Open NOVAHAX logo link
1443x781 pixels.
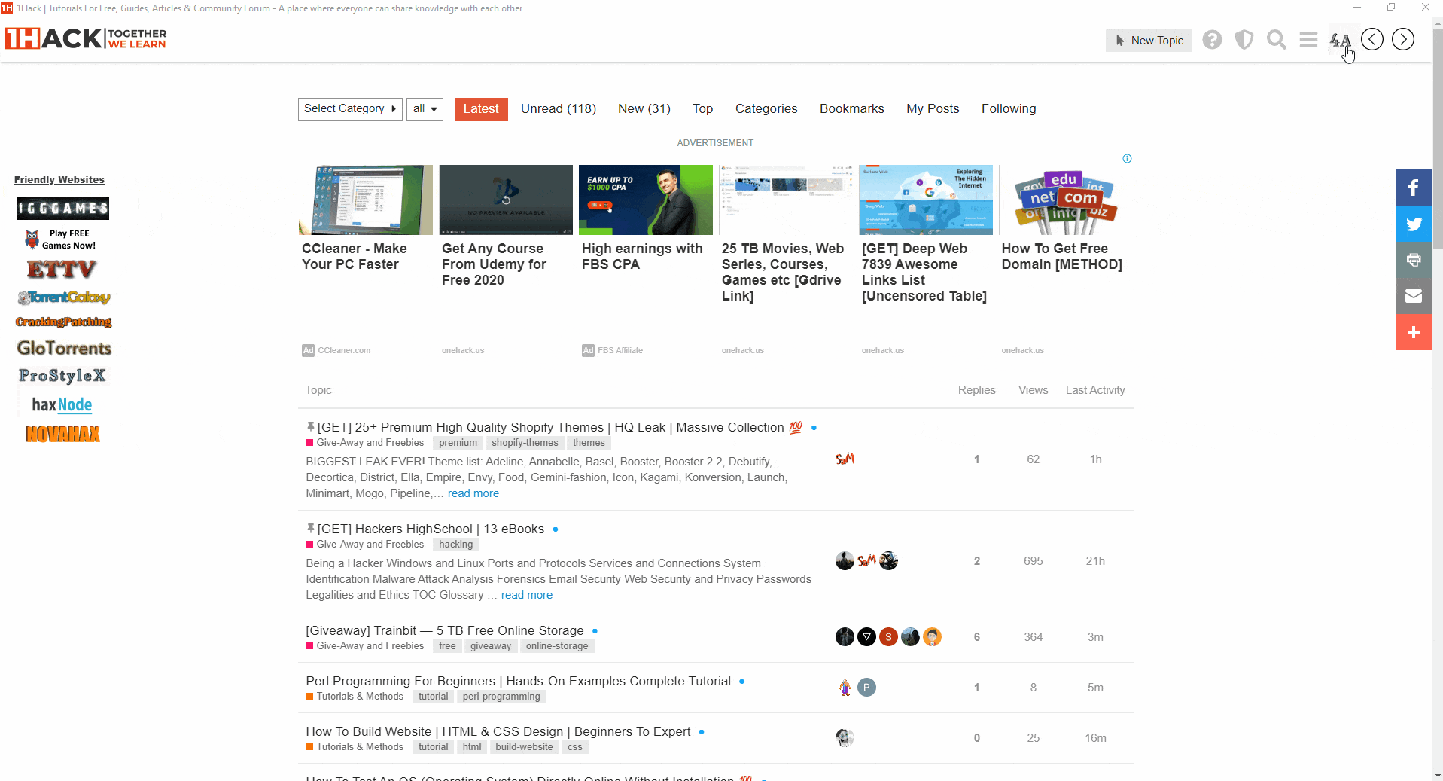pos(63,435)
